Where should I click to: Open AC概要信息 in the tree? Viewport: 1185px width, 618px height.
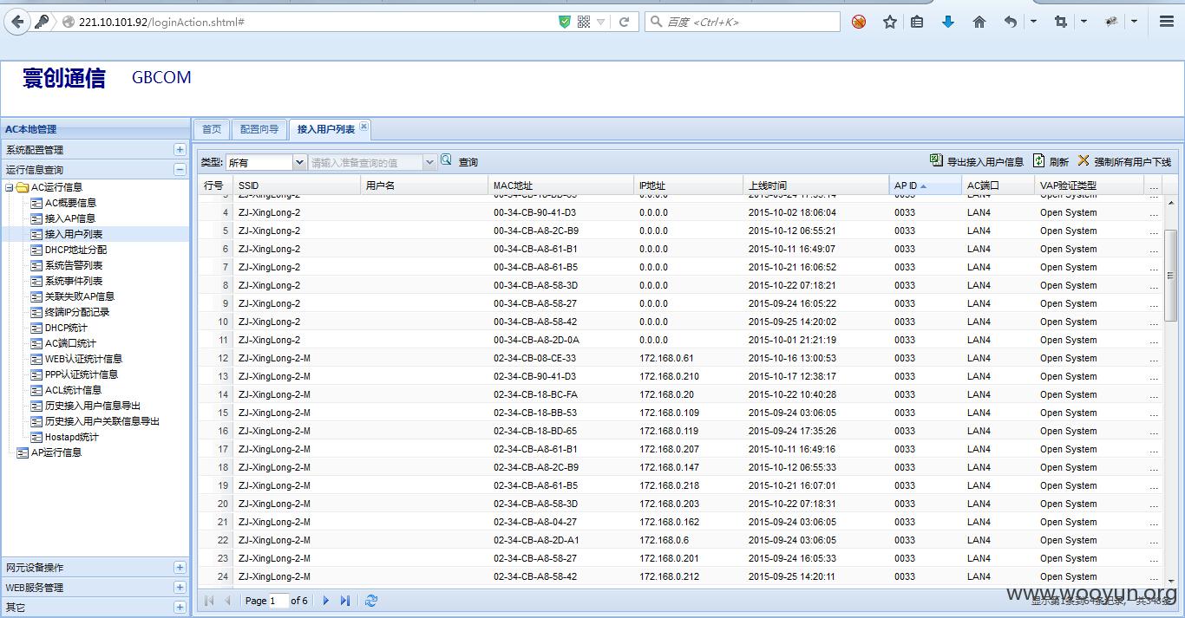coord(70,203)
